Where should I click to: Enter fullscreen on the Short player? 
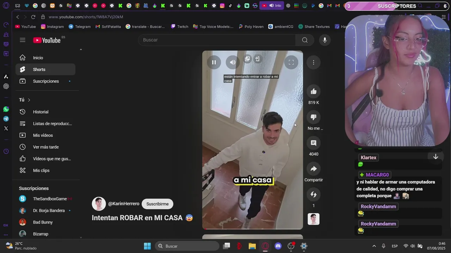click(291, 62)
